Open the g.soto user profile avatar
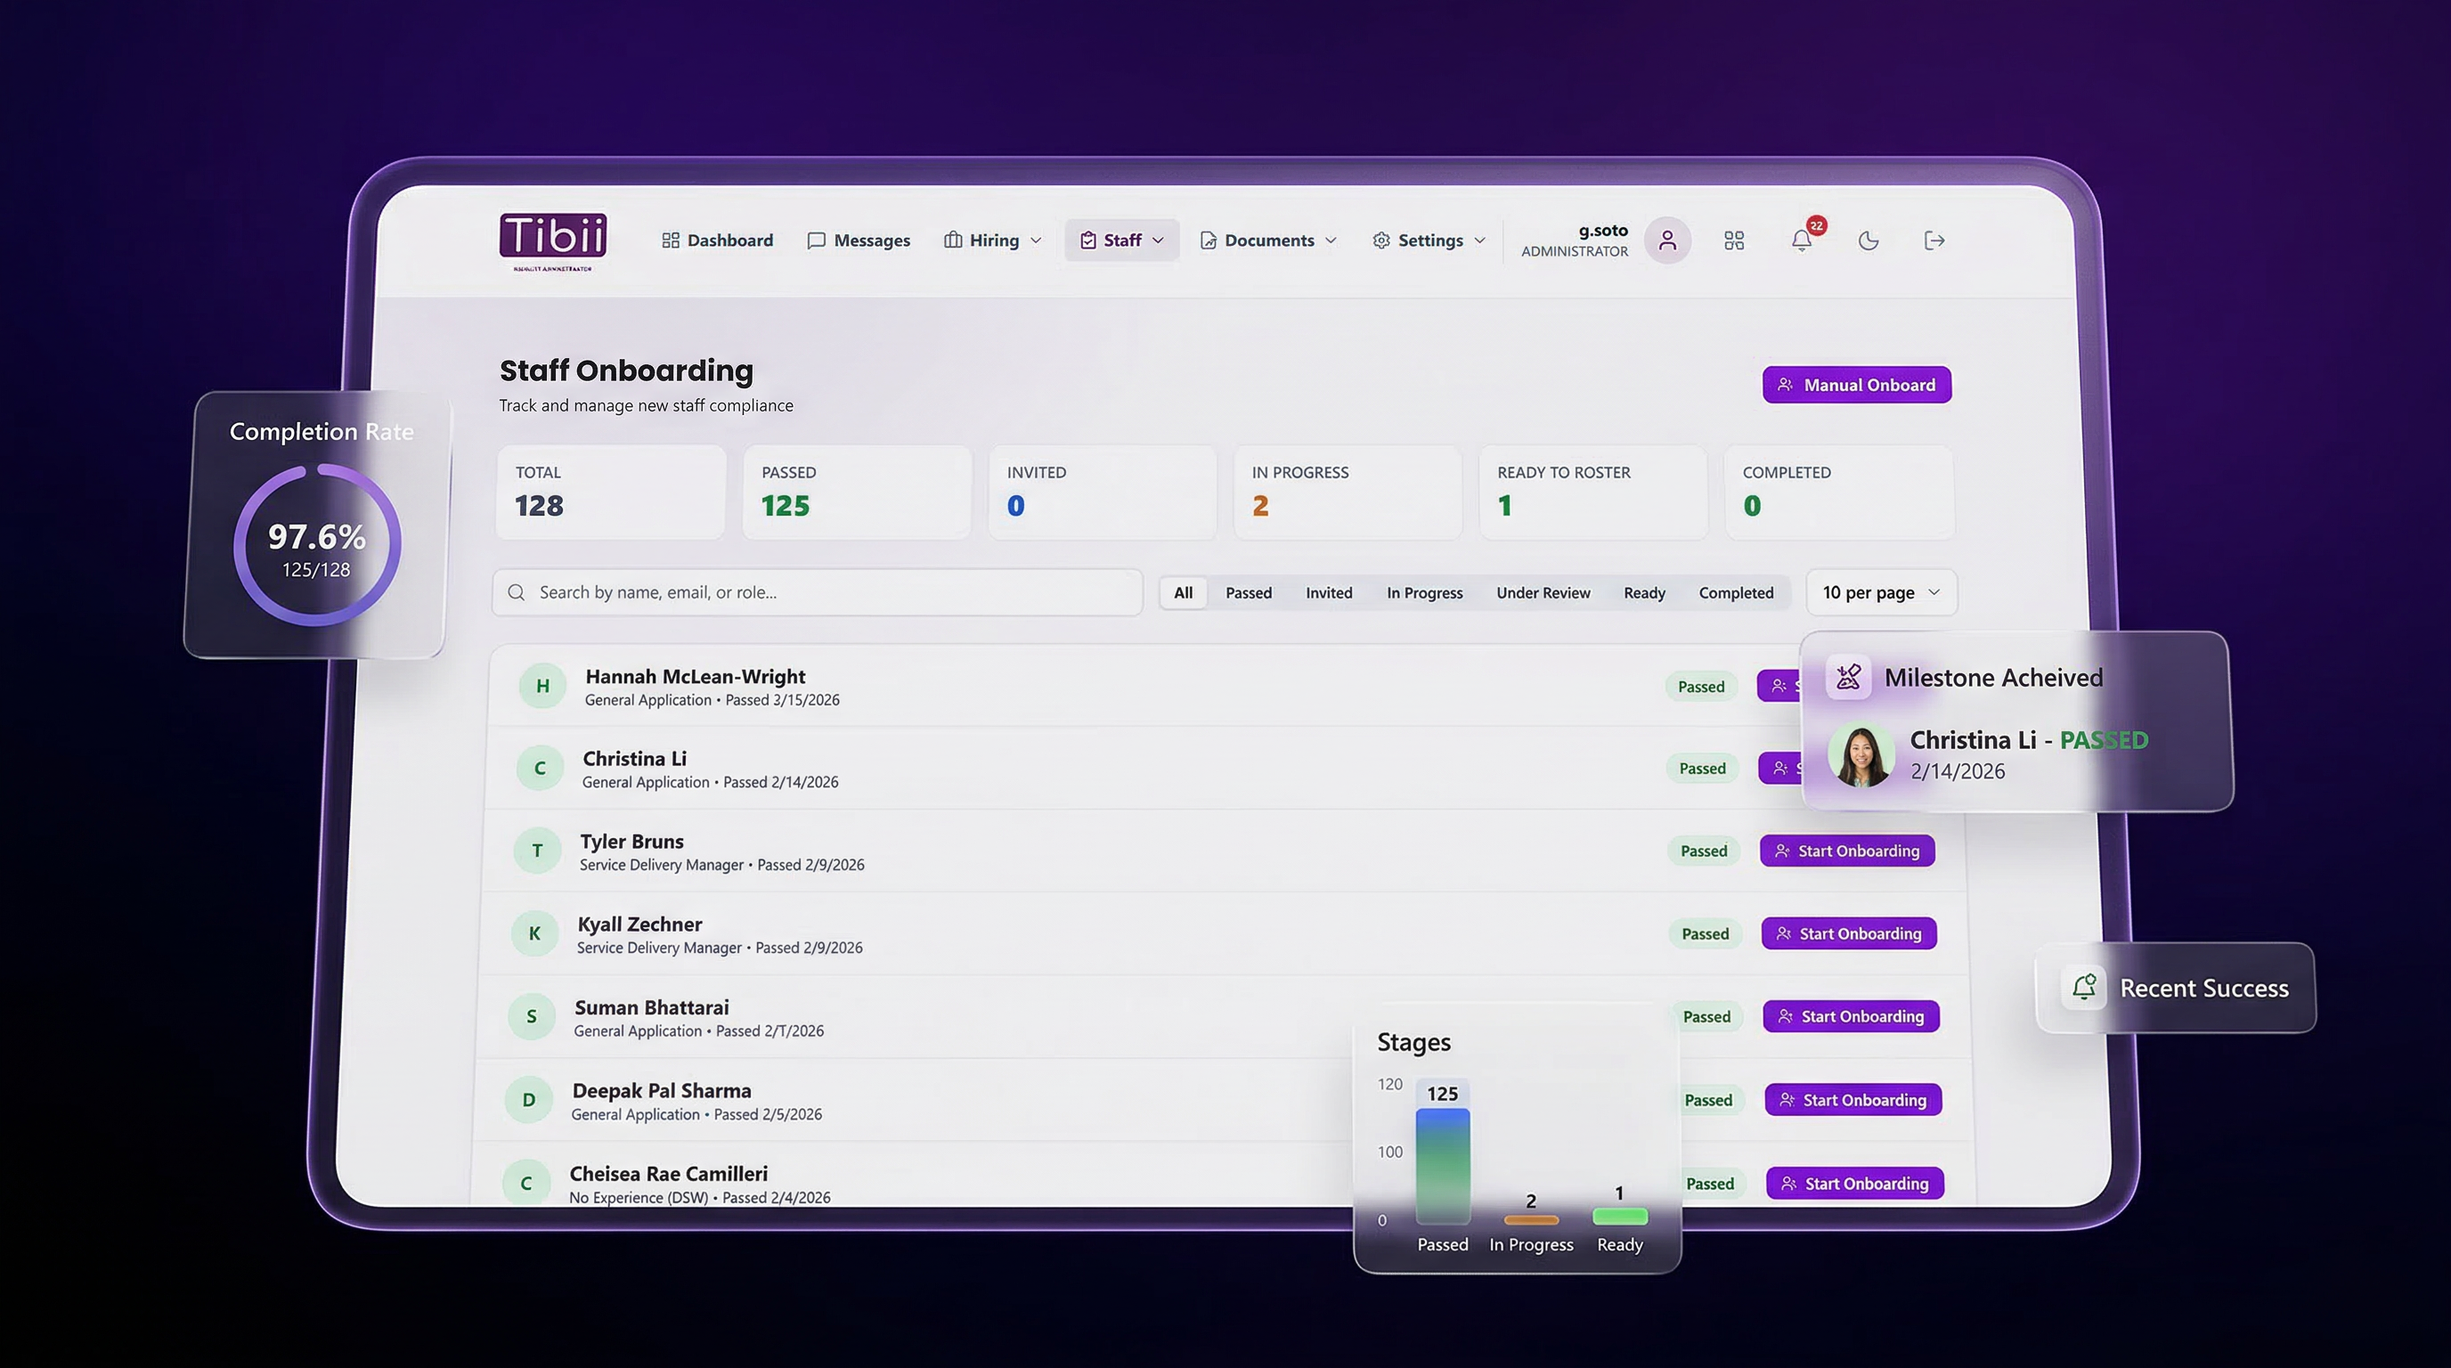This screenshot has height=1368, width=2451. 1667,240
